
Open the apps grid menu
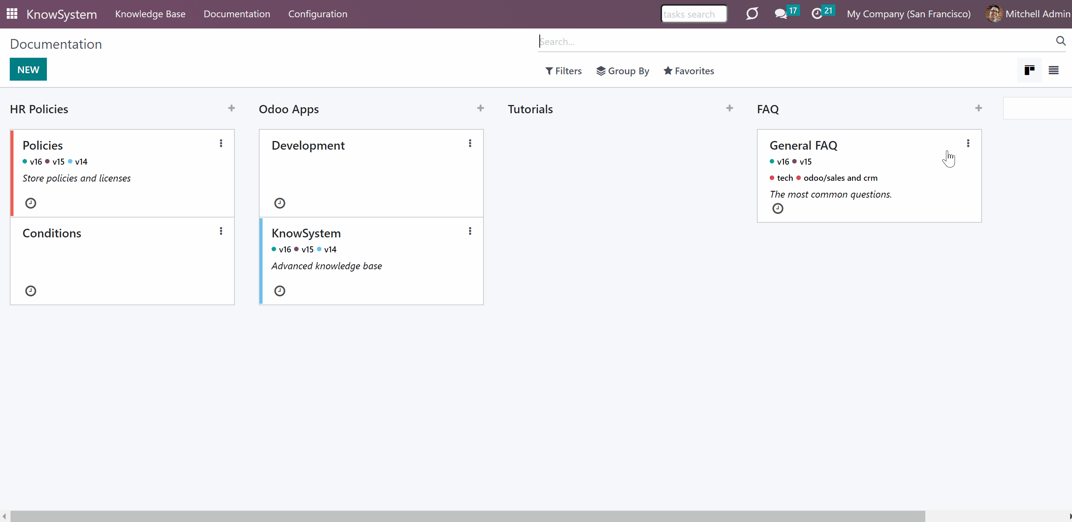12,14
